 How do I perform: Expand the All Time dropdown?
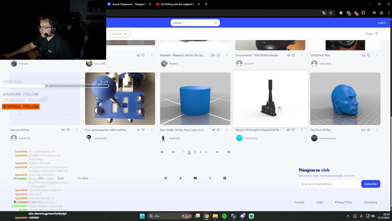point(120,34)
